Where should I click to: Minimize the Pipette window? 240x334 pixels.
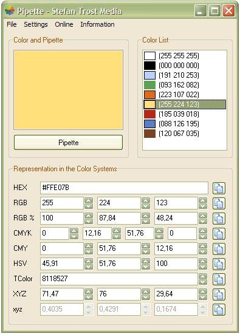[201, 10]
